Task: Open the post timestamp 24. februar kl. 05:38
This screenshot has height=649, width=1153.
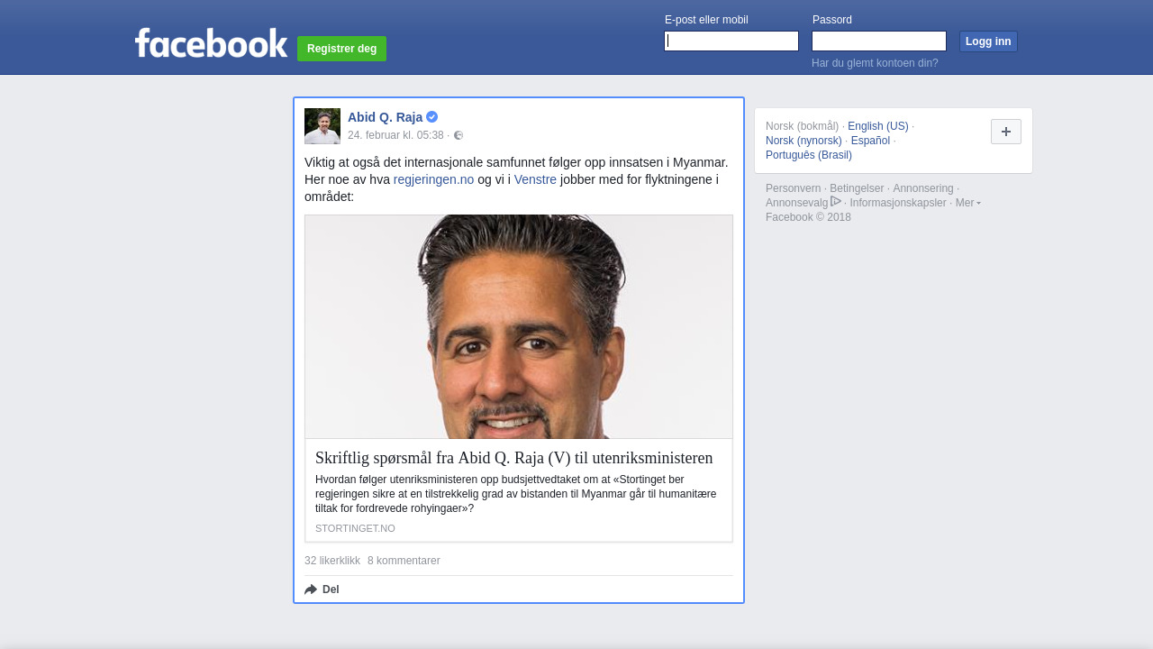Action: pos(395,135)
